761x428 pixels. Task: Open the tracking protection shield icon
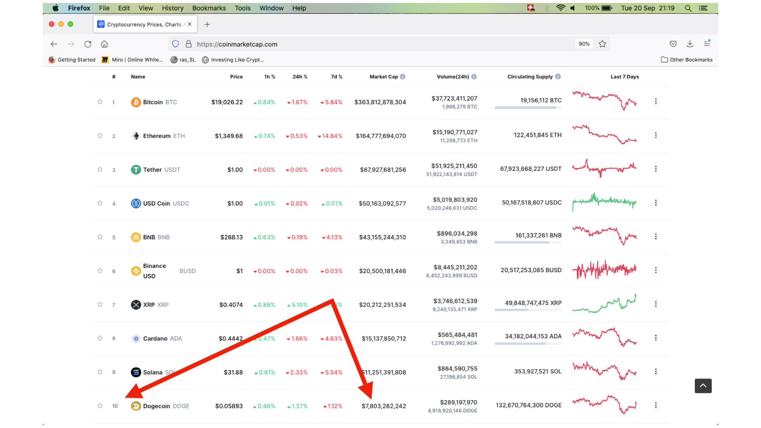(176, 44)
